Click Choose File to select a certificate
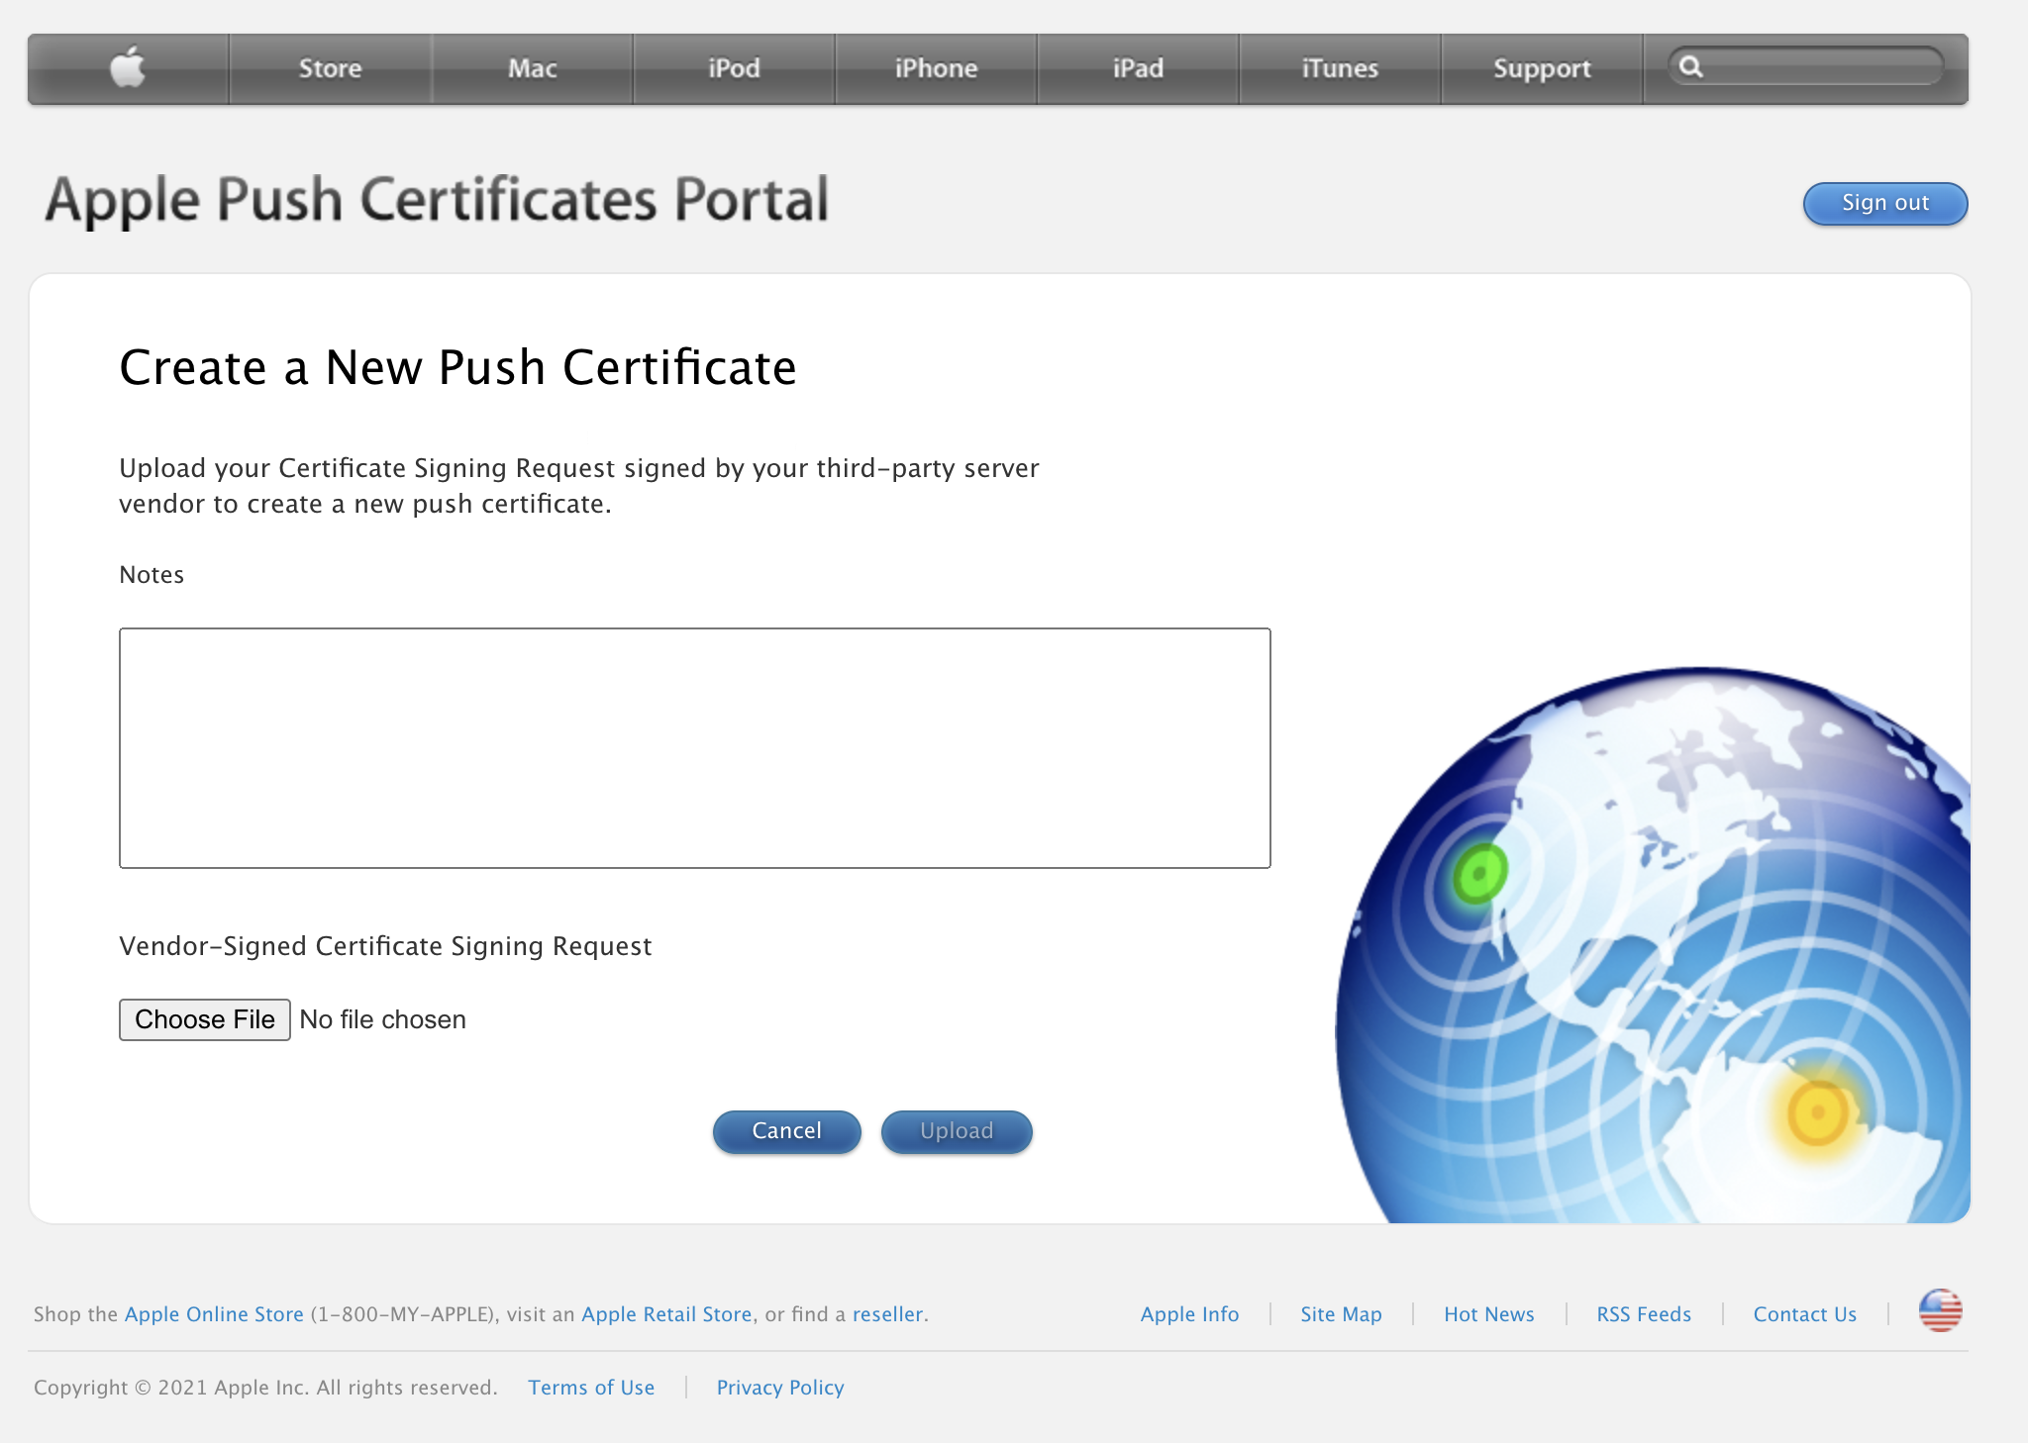 [x=204, y=1019]
